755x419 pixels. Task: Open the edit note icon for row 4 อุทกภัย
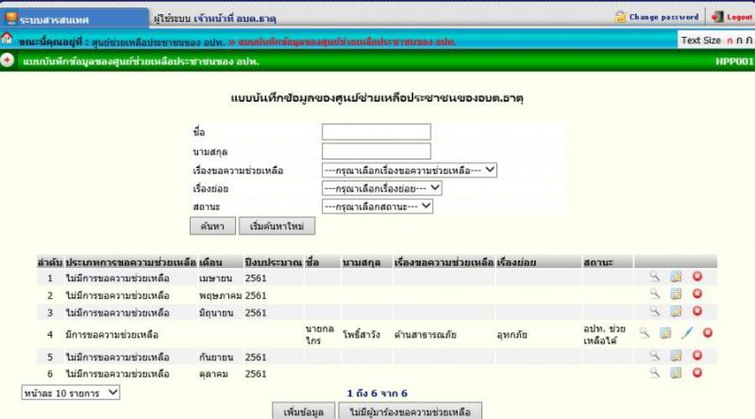665,333
